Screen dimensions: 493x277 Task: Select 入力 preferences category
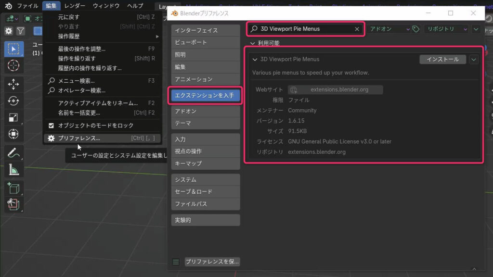pyautogui.click(x=206, y=139)
